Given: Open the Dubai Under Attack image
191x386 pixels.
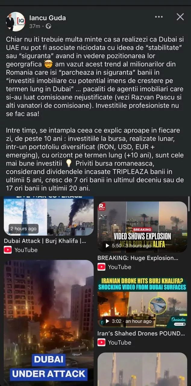Looking at the screenshot, I should [49, 322].
